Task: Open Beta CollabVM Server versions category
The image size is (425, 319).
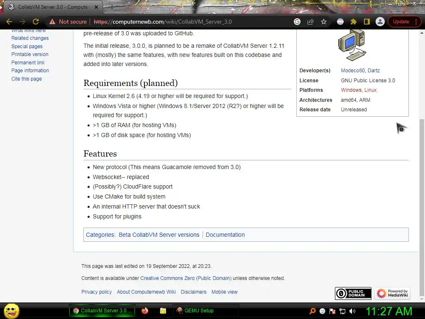Action: point(159,235)
